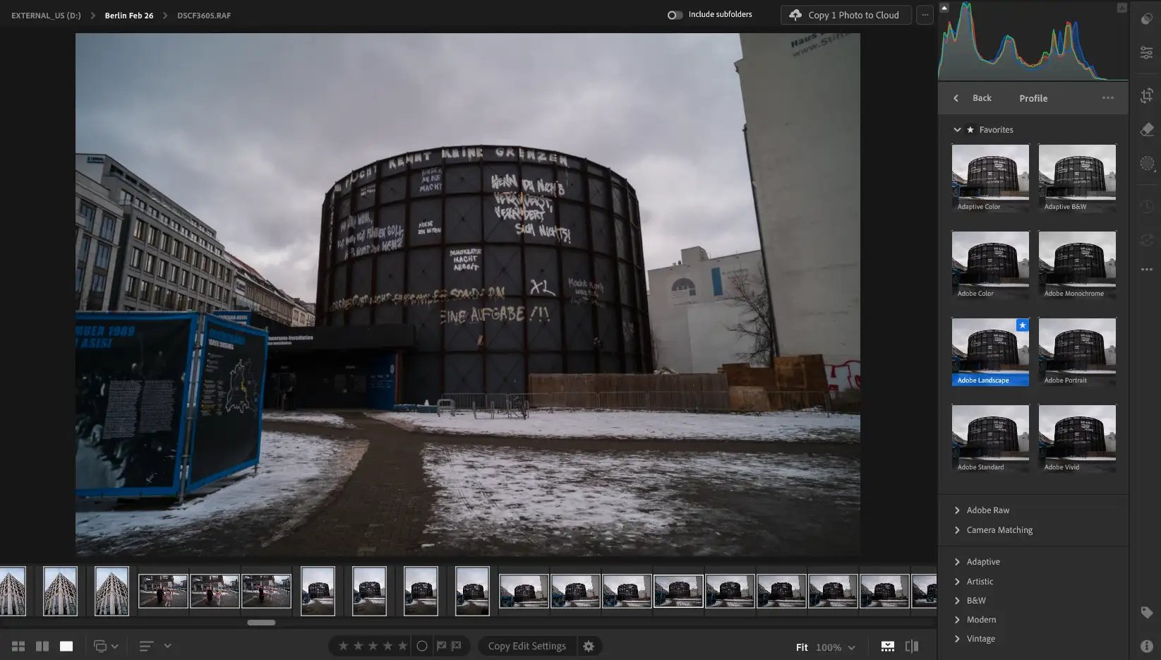1161x660 pixels.
Task: Flag the photo as rejected
Action: pyautogui.click(x=456, y=646)
